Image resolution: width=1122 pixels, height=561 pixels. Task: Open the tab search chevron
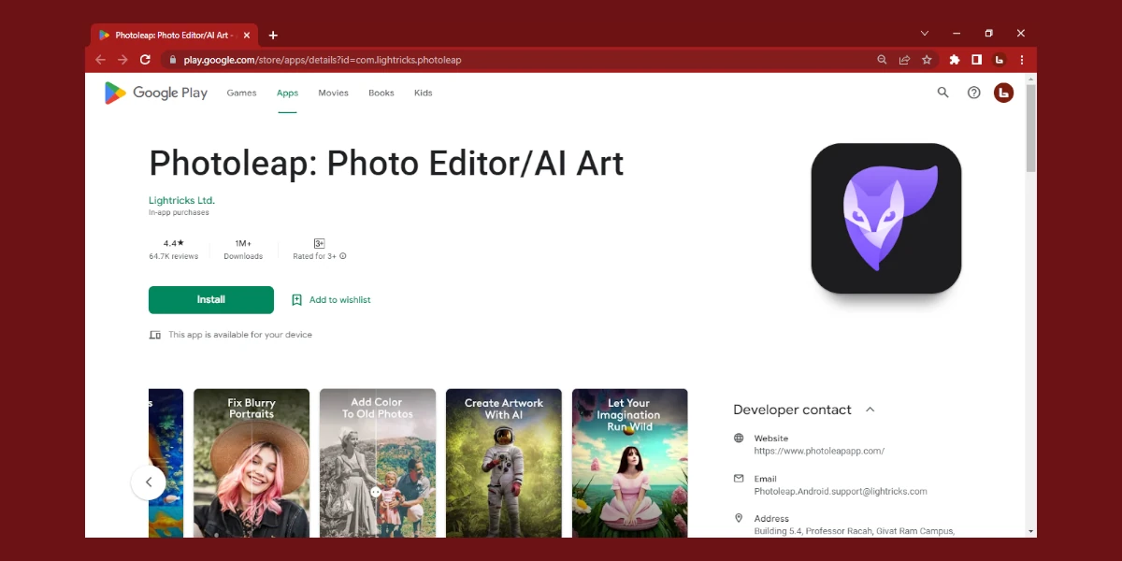pyautogui.click(x=925, y=34)
